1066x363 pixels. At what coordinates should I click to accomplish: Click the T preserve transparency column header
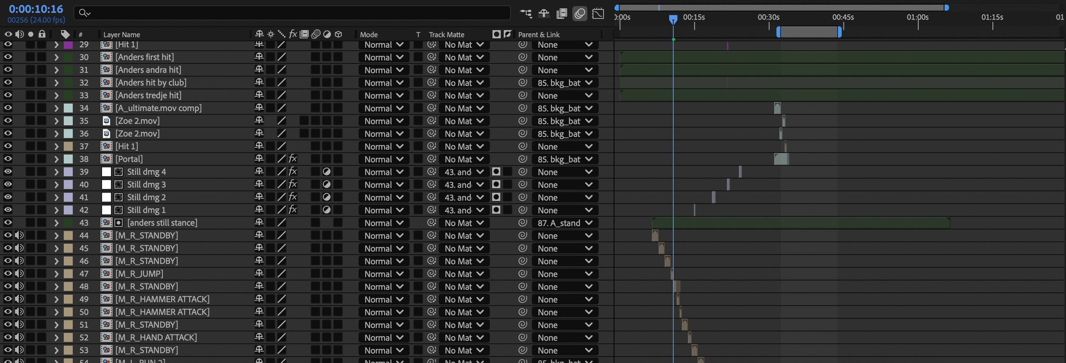[418, 35]
